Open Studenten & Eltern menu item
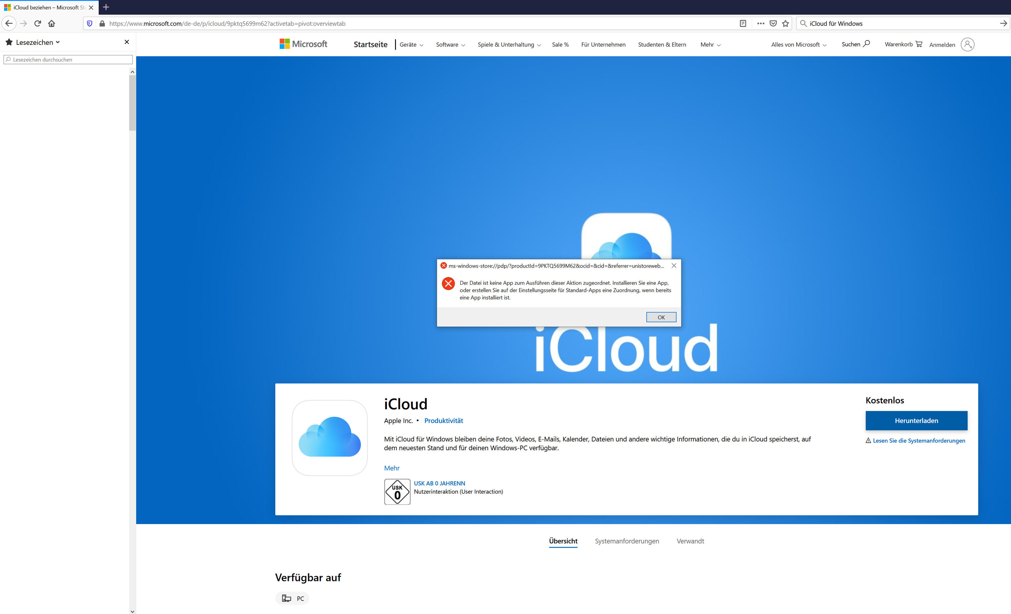 (662, 44)
